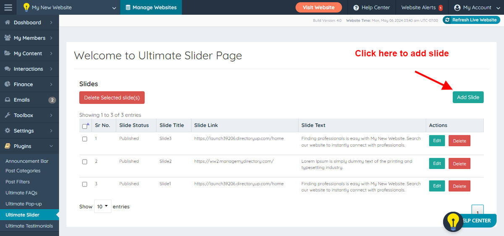This screenshot has height=236, width=504.
Task: Check the checkbox for Slide1 row
Action: [85, 184]
